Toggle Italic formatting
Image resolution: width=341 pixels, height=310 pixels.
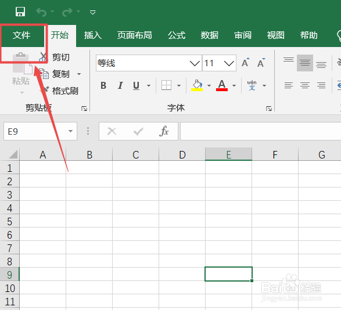pos(120,85)
